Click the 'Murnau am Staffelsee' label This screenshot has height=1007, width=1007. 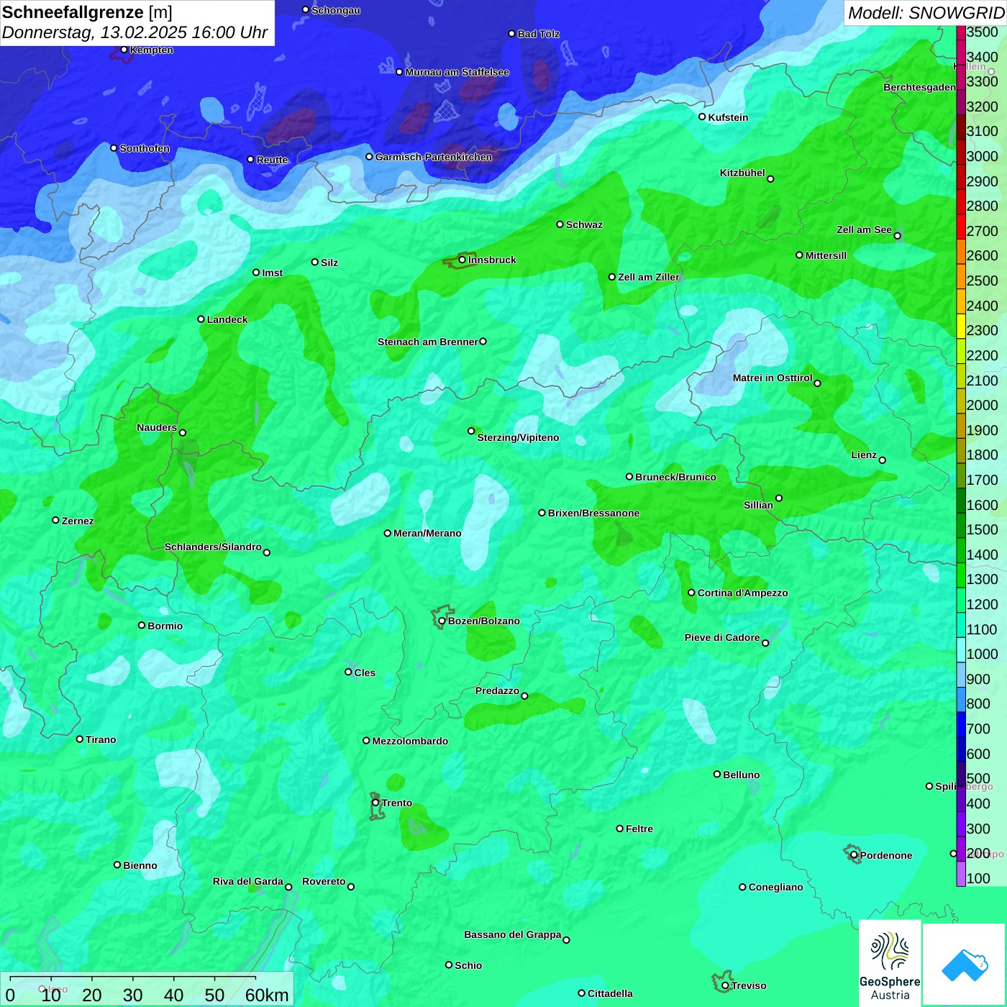pos(457,72)
